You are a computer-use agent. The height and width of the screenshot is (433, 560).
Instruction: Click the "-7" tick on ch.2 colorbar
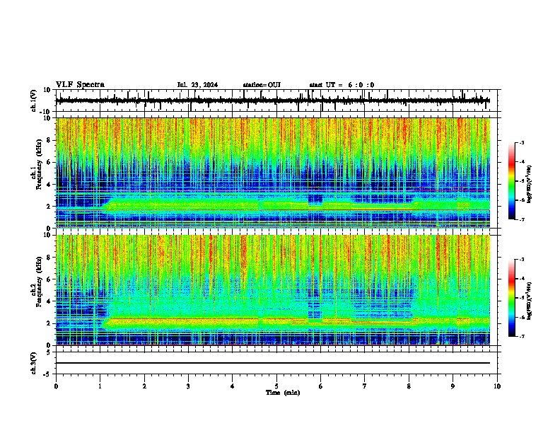[522, 336]
